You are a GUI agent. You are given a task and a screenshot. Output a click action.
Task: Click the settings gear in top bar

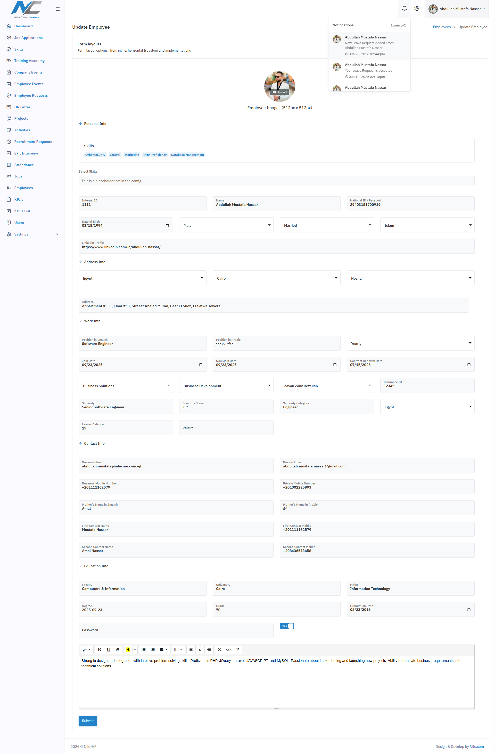coord(417,9)
